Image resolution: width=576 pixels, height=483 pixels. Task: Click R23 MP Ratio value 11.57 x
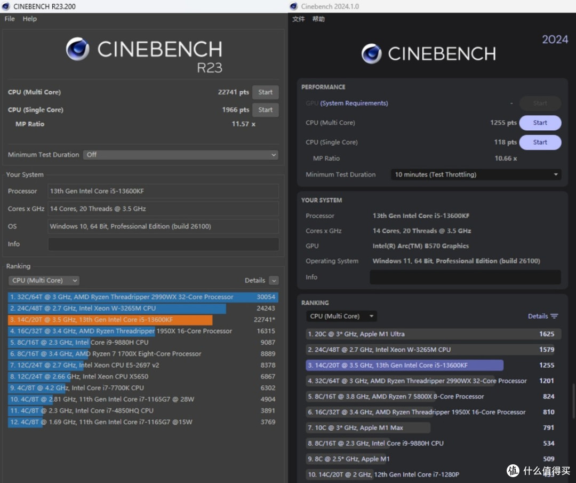(243, 124)
